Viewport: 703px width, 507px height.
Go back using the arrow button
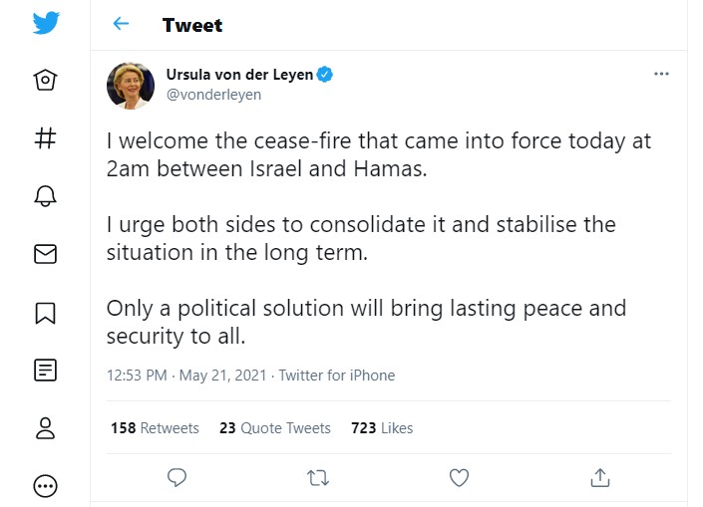(122, 24)
